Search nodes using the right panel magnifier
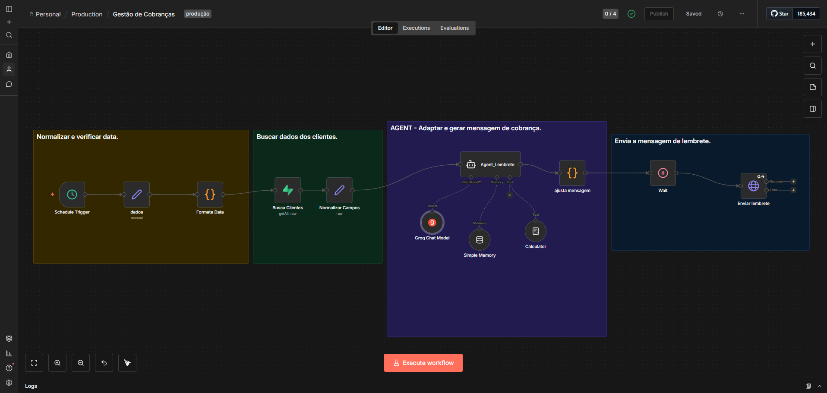Screen dimensions: 827x393 pos(813,66)
